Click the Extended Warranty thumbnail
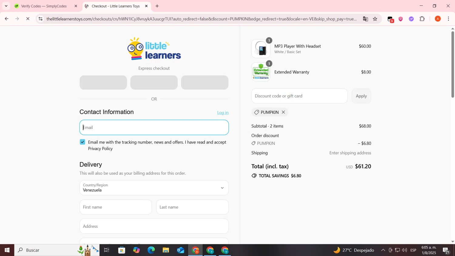This screenshot has width=455, height=256. click(x=261, y=72)
